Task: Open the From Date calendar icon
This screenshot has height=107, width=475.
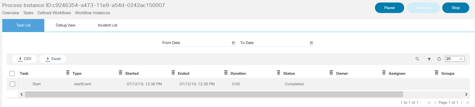Action: point(233,43)
